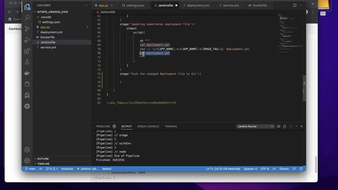Open the Explorer view in activity bar

(27, 7)
